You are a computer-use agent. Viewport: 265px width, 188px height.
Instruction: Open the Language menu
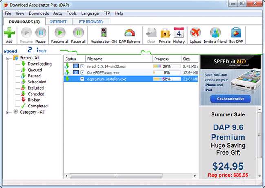click(90, 13)
